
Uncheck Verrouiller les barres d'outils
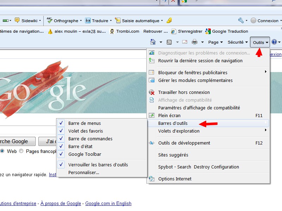[98, 165]
